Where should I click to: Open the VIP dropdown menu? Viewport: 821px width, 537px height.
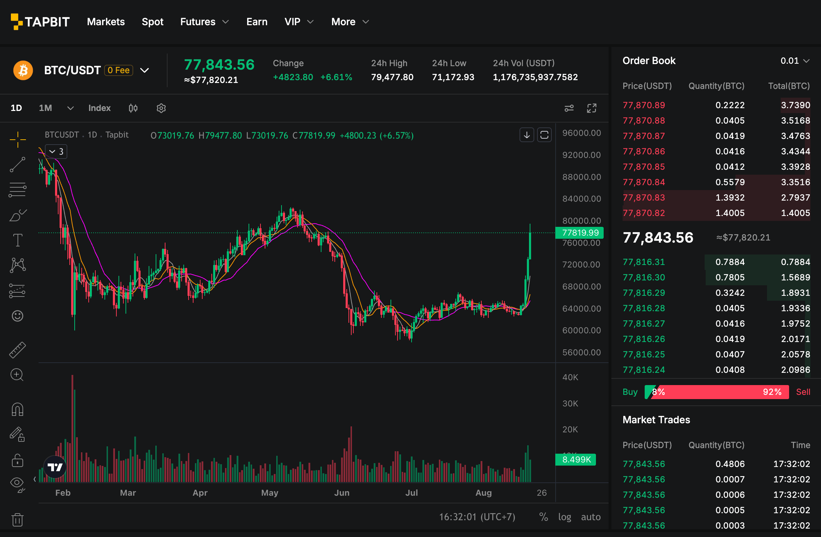(299, 22)
